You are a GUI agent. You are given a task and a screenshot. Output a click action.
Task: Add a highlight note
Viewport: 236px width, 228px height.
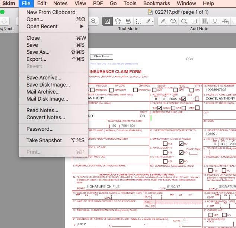205,21
